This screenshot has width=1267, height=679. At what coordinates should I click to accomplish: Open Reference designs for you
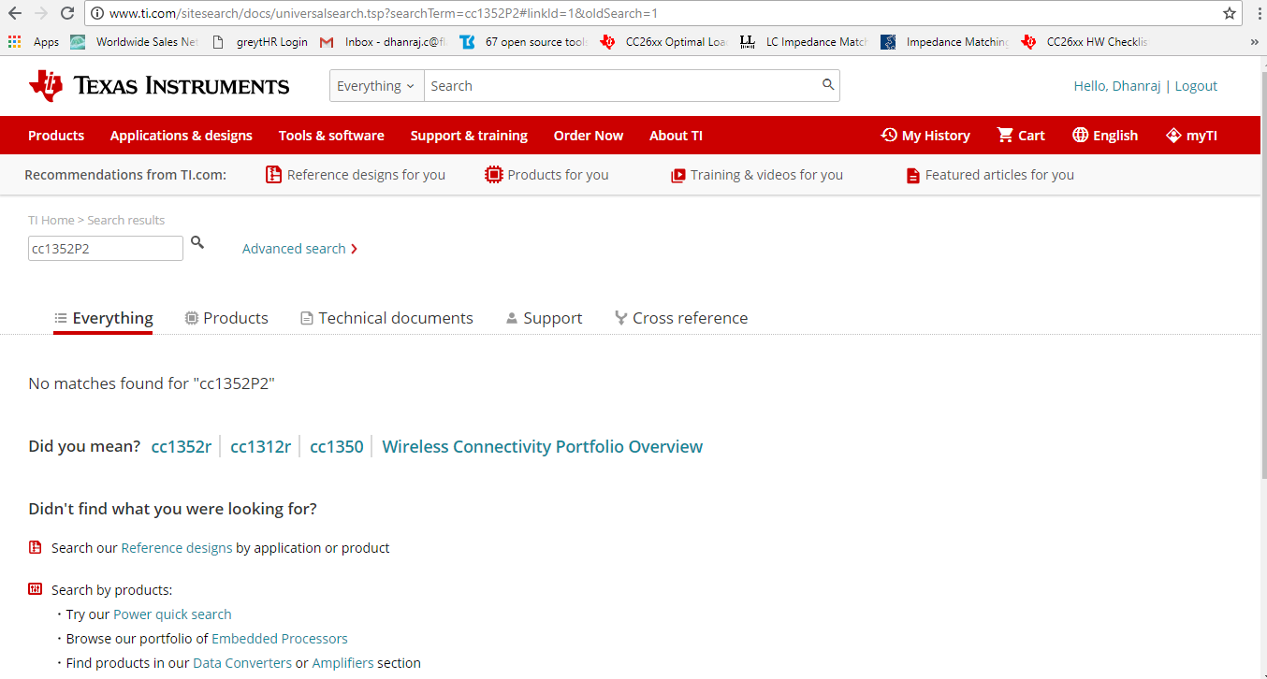tap(356, 175)
